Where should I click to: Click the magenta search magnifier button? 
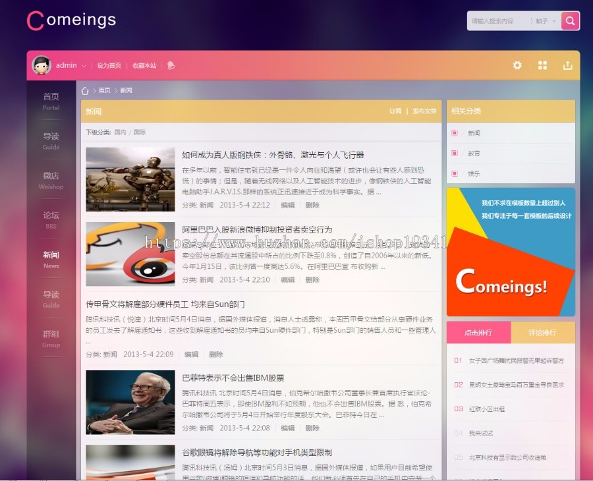pos(571,21)
